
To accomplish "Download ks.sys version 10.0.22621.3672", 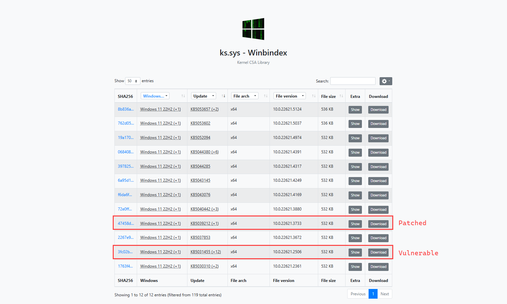I will point(379,238).
